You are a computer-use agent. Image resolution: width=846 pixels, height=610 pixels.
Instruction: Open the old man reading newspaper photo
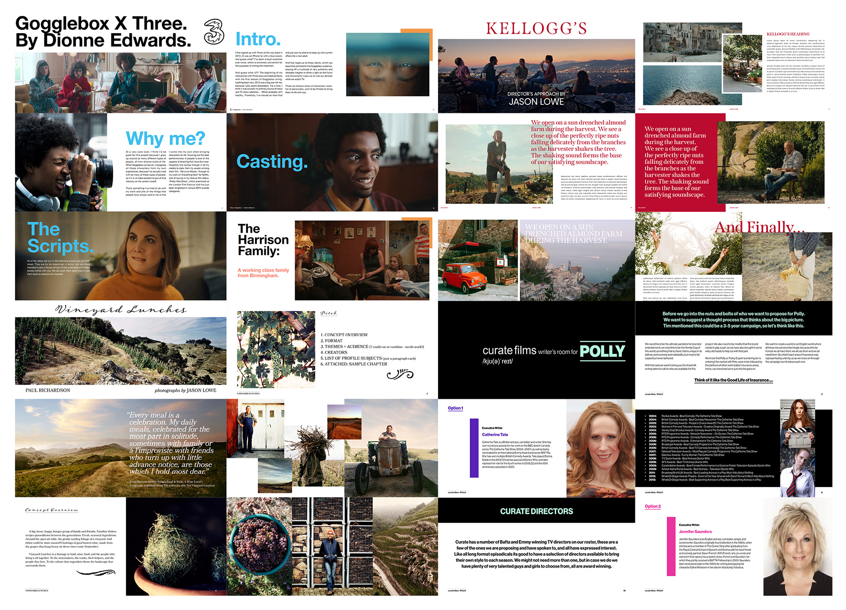[x=771, y=163]
